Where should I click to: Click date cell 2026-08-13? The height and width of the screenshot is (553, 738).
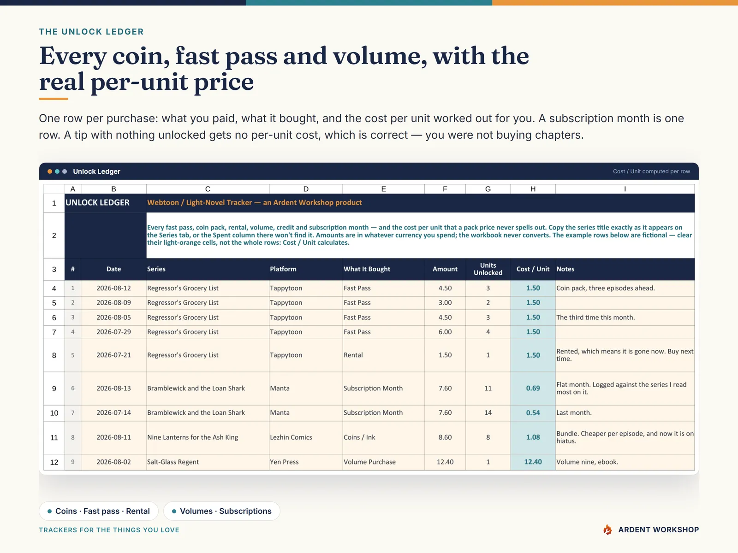[113, 388]
